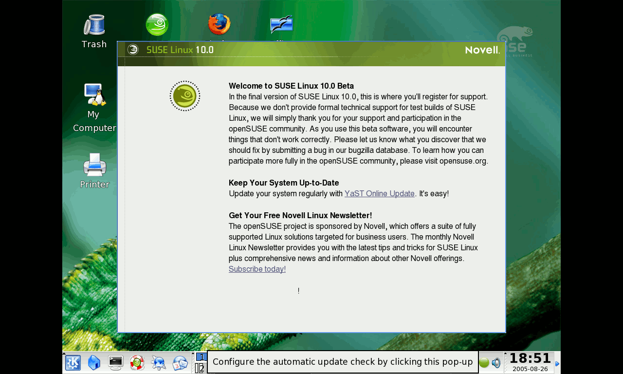Open the KDE K menu
This screenshot has height=374, width=623.
[73, 363]
